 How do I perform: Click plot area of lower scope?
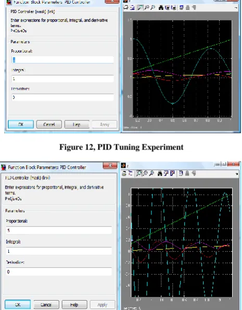[182, 243]
